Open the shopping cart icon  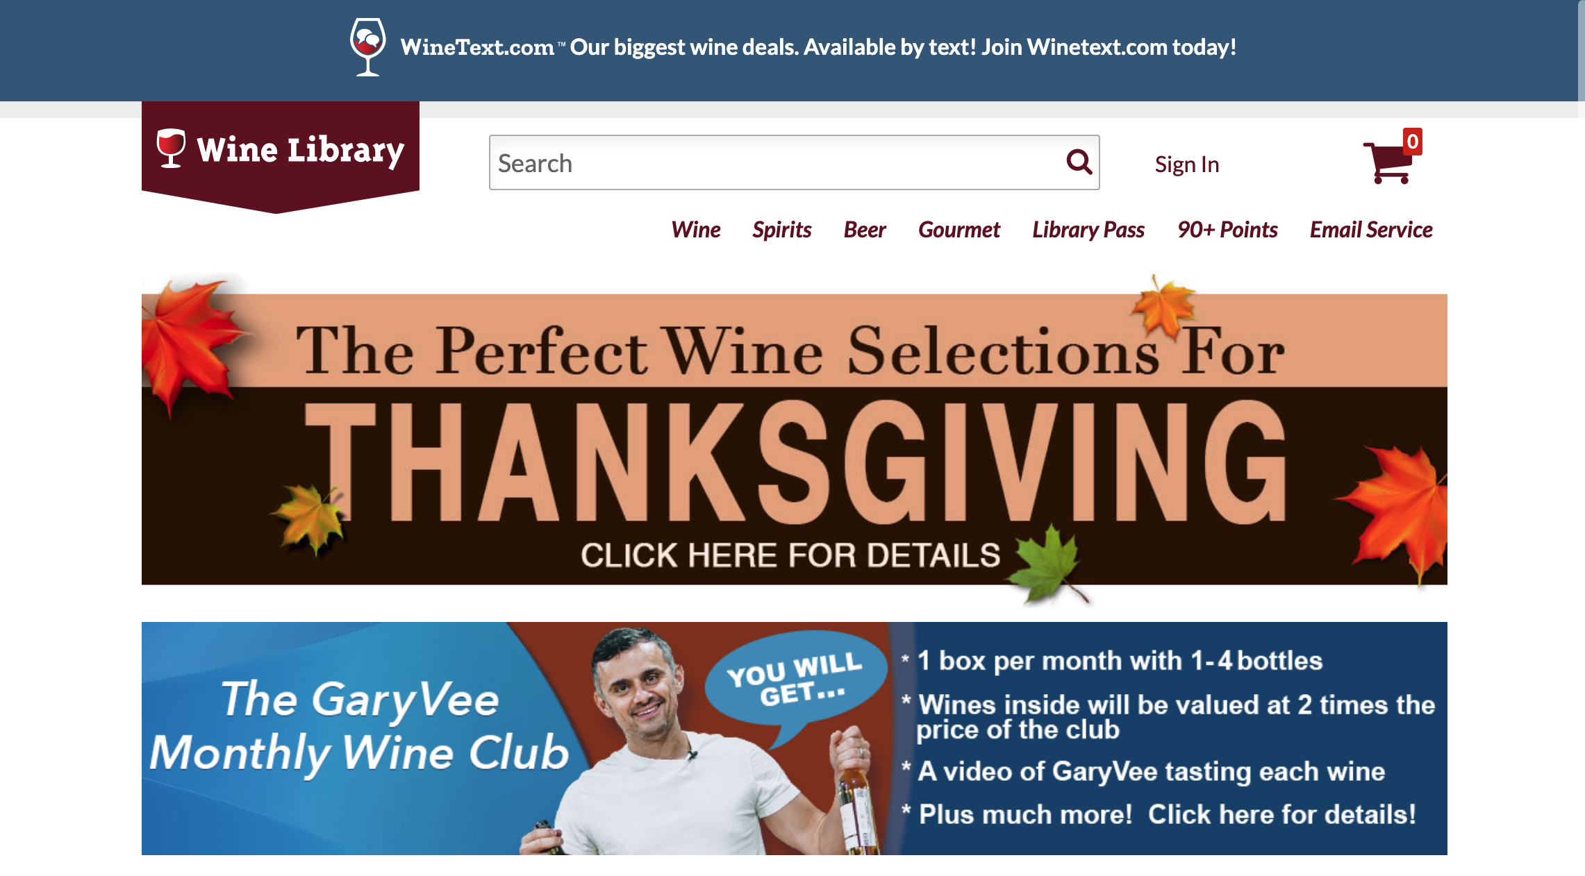click(1388, 162)
